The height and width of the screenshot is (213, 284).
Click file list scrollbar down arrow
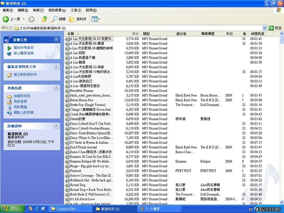[x=281, y=202]
